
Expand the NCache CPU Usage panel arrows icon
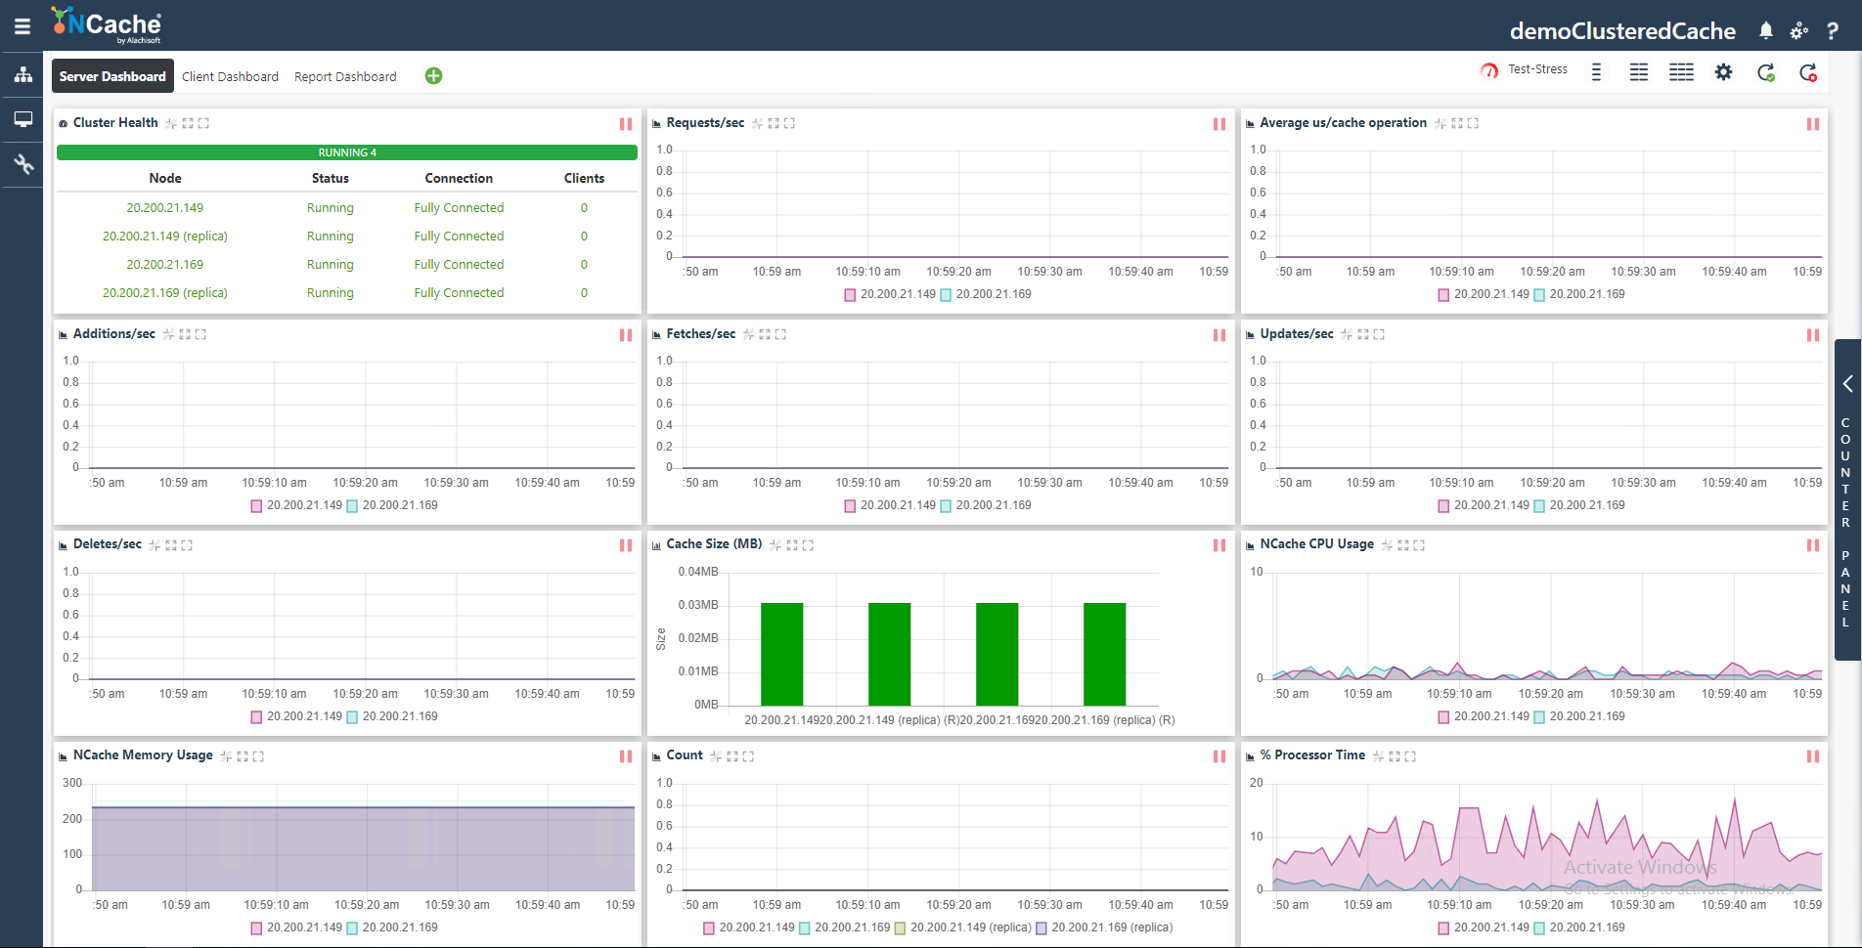[1403, 545]
